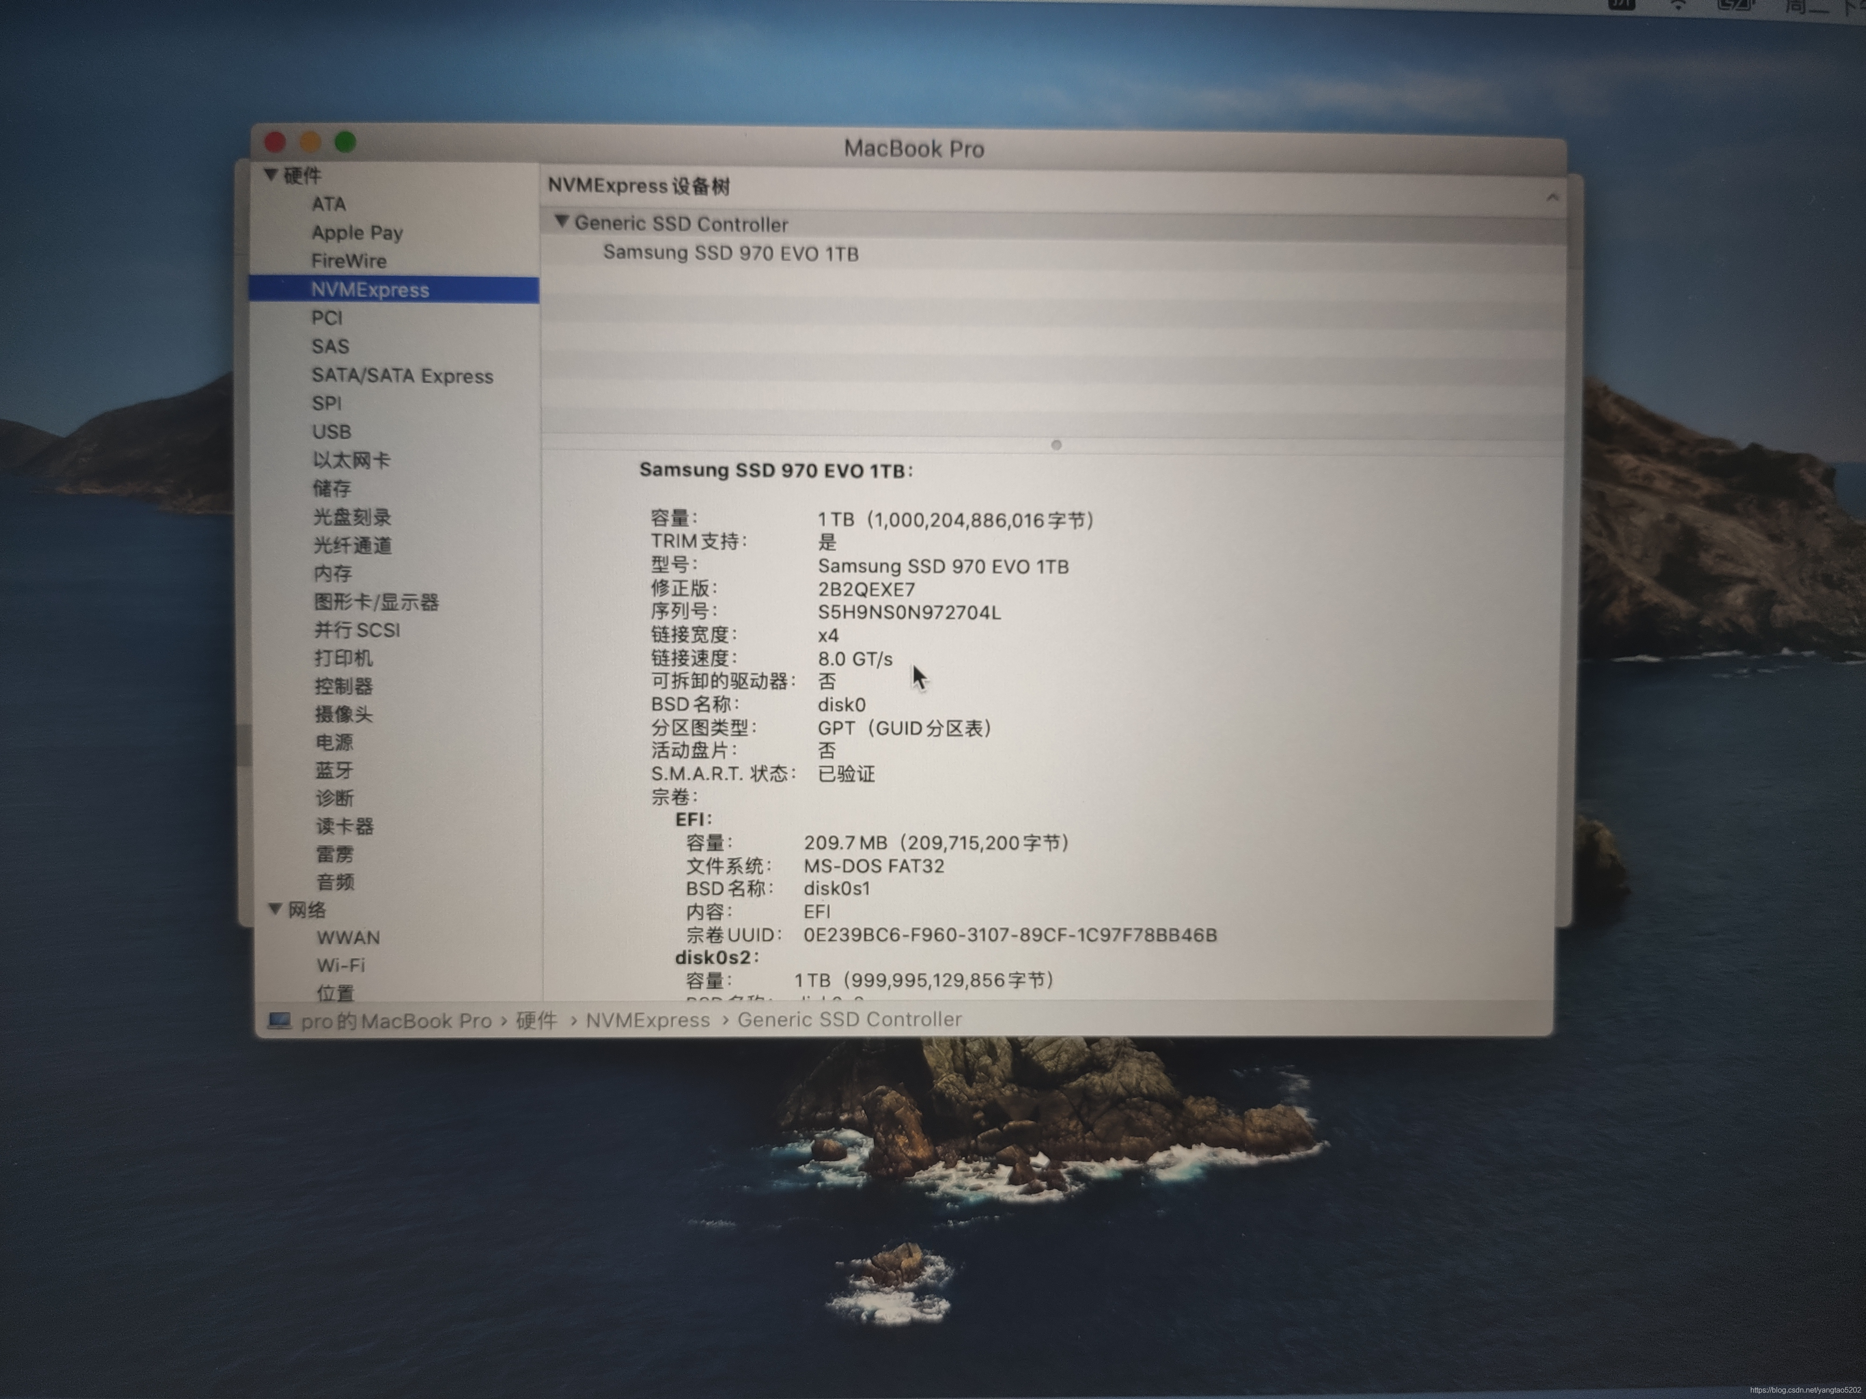Select the USB sidebar entry
1866x1399 pixels.
[332, 432]
